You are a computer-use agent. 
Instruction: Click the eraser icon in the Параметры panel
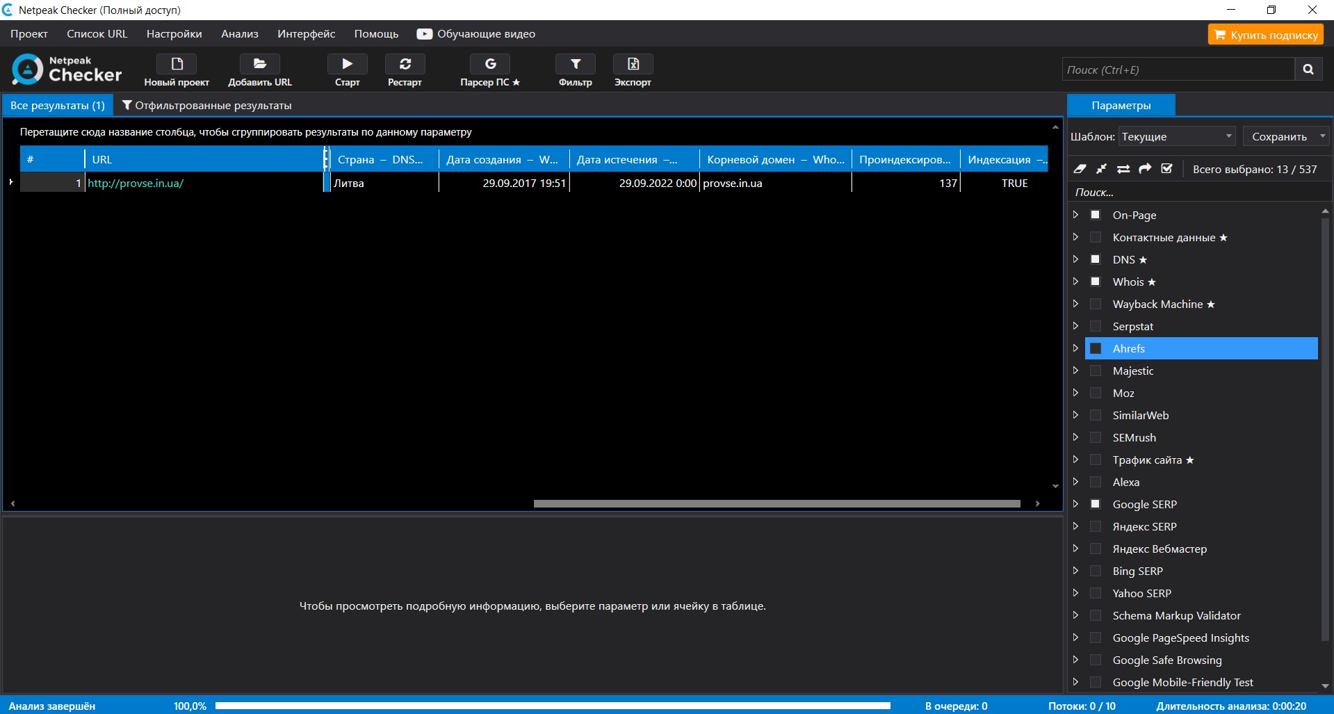click(1080, 169)
